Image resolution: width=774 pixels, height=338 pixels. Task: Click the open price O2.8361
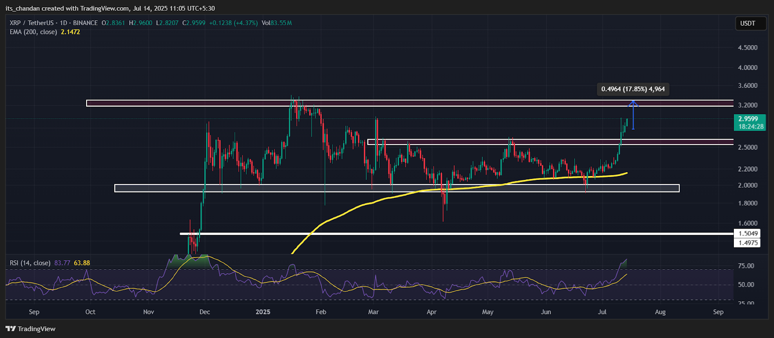[113, 23]
